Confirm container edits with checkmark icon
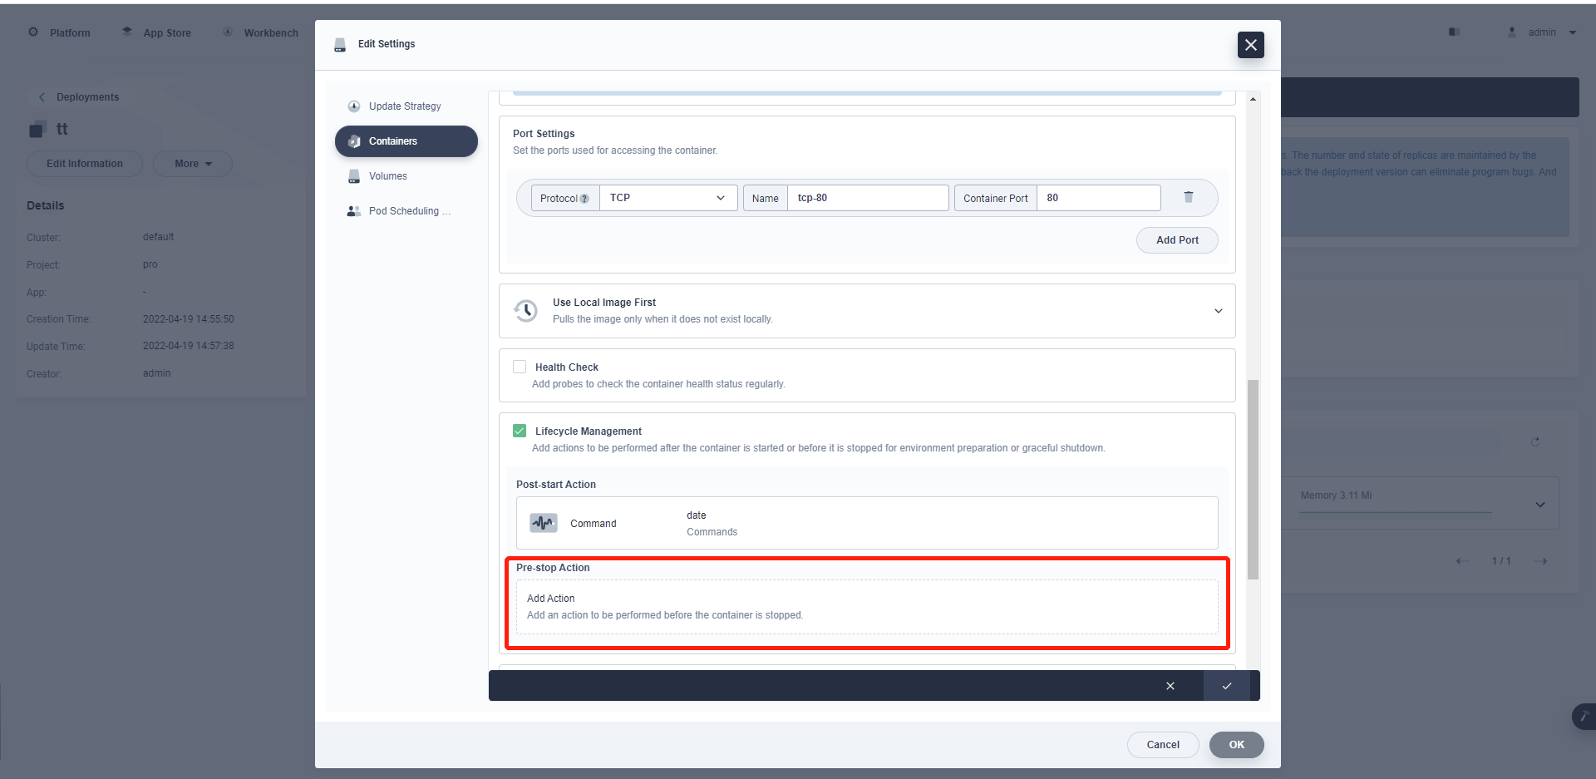1596x779 pixels. pos(1227,686)
